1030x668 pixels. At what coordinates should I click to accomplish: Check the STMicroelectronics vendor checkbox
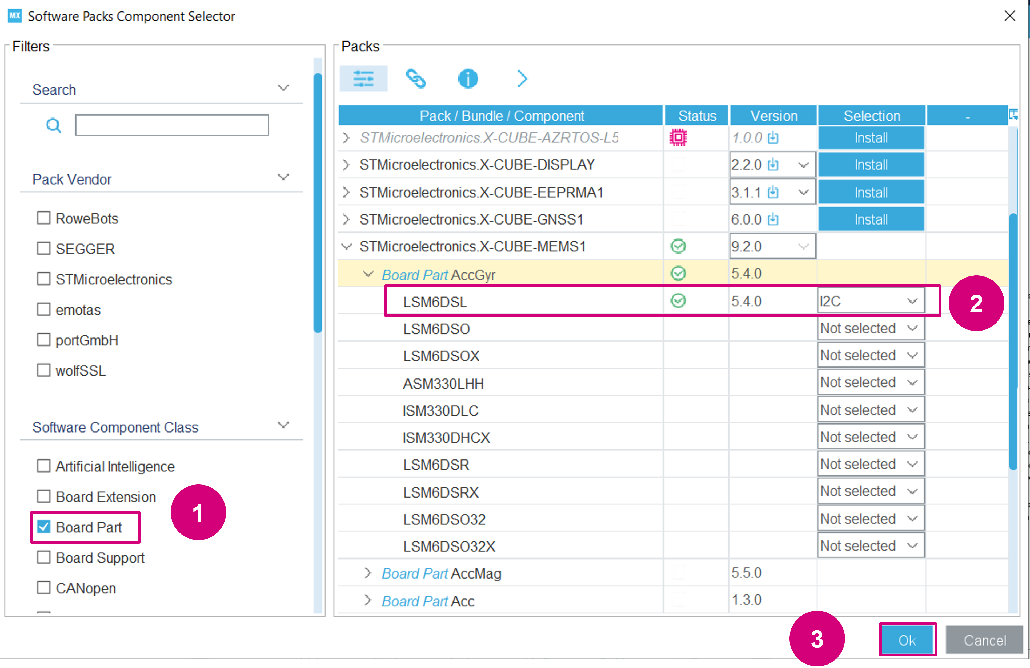point(43,279)
